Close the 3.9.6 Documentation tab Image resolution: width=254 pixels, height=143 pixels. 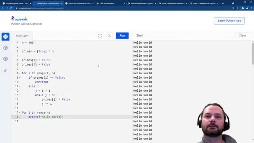coord(124,4)
